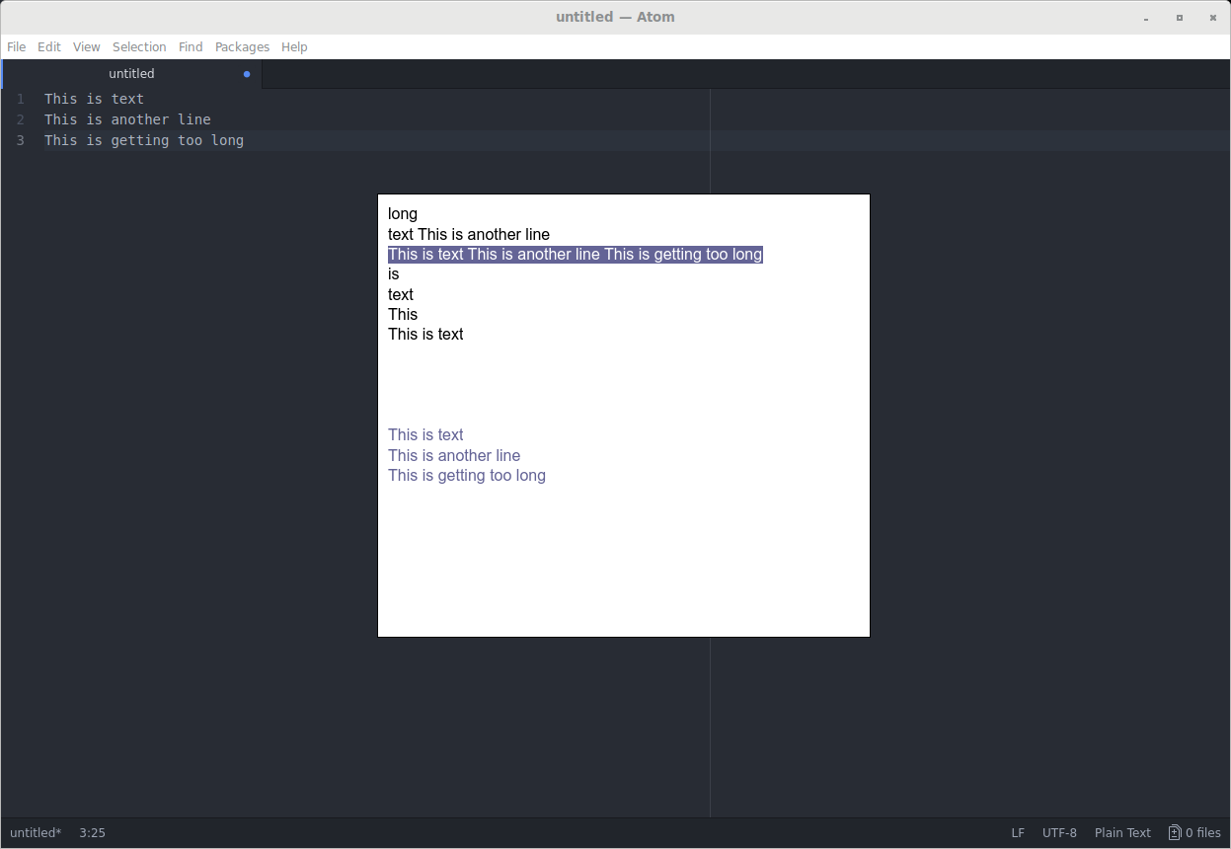Change UTF-8 encoding selector
This screenshot has height=849, width=1231.
pyautogui.click(x=1059, y=833)
